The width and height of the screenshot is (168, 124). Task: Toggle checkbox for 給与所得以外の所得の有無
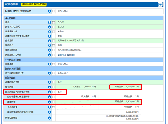53,92
